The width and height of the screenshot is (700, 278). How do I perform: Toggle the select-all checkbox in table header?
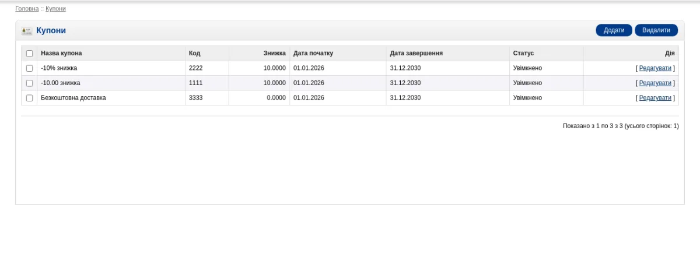tap(30, 53)
